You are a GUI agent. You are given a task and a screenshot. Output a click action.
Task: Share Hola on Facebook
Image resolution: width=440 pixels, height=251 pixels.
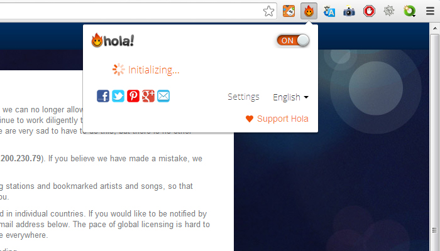[103, 96]
